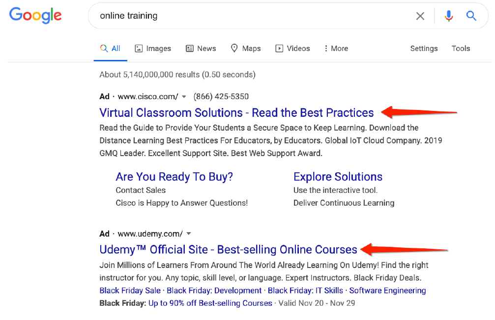The width and height of the screenshot is (495, 320).
Task: Expand the dropdown arrow next to www.cisco.com/
Action: pos(184,97)
